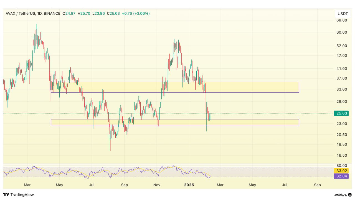The width and height of the screenshot is (355, 200).
Task: Open the USDT currency selector
Action: coord(343,14)
